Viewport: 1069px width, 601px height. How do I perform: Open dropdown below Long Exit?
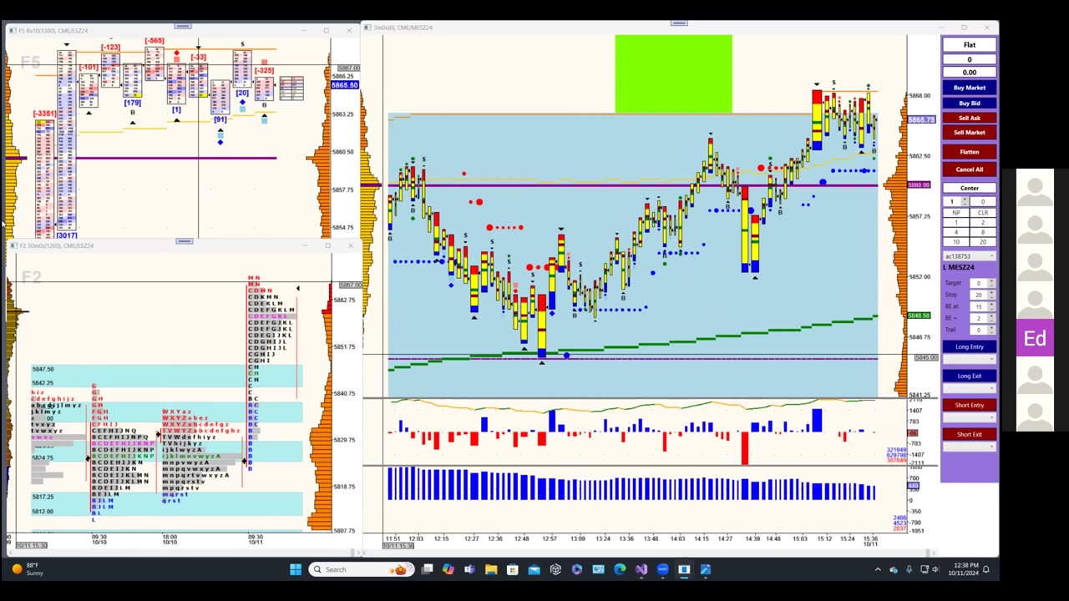coord(969,388)
